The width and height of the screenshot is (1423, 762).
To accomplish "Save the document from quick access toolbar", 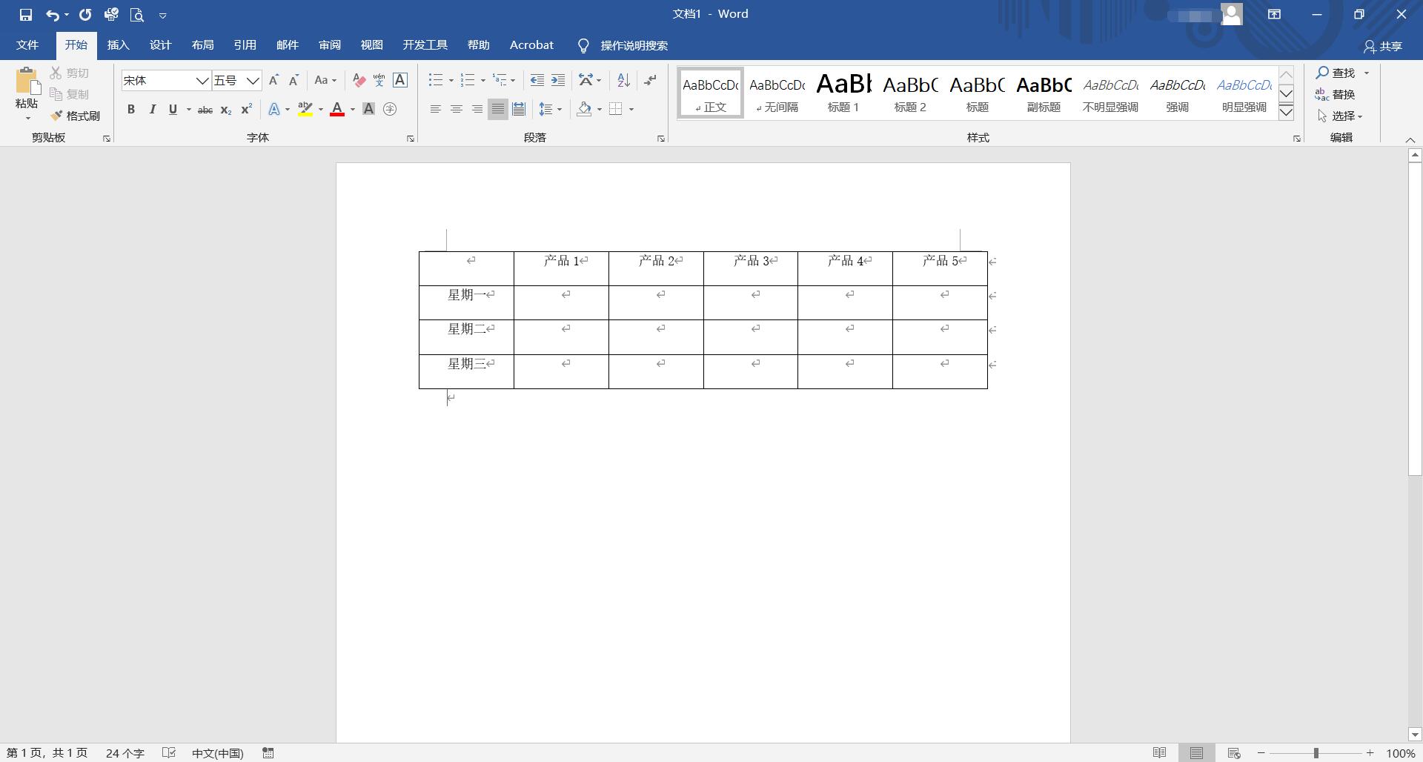I will pyautogui.click(x=26, y=15).
